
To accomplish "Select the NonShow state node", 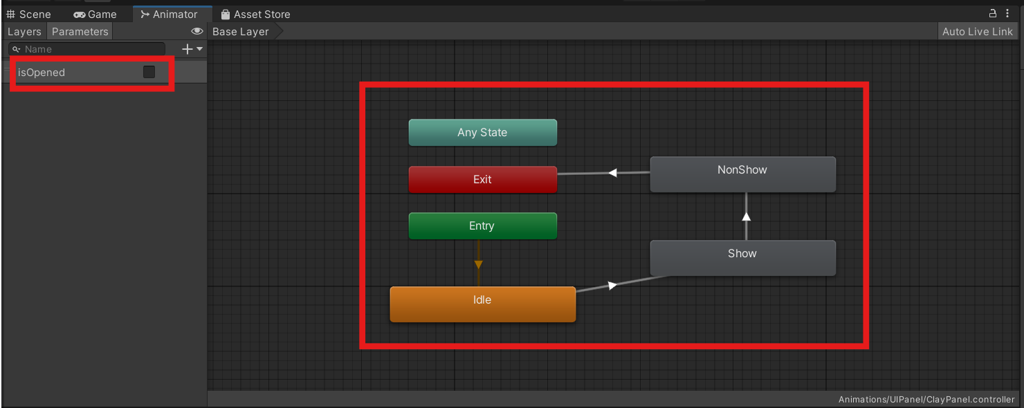I will click(742, 174).
